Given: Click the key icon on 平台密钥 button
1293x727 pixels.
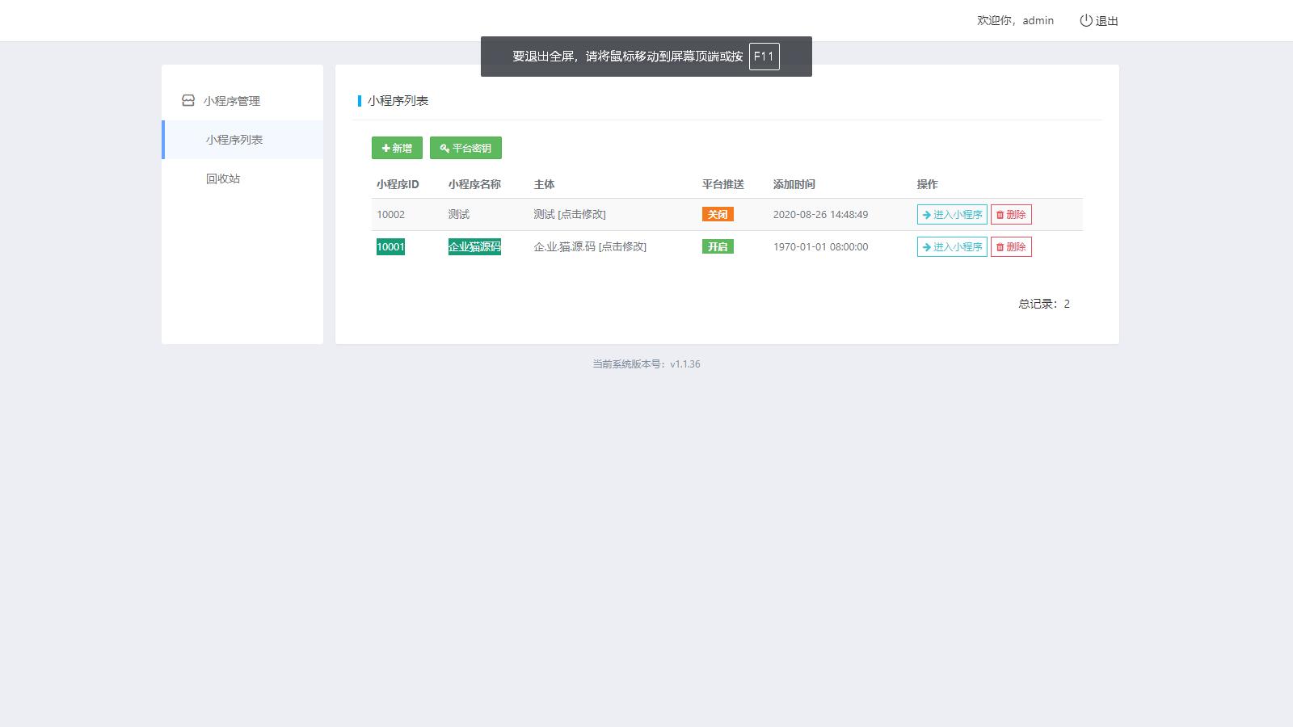Looking at the screenshot, I should (444, 149).
